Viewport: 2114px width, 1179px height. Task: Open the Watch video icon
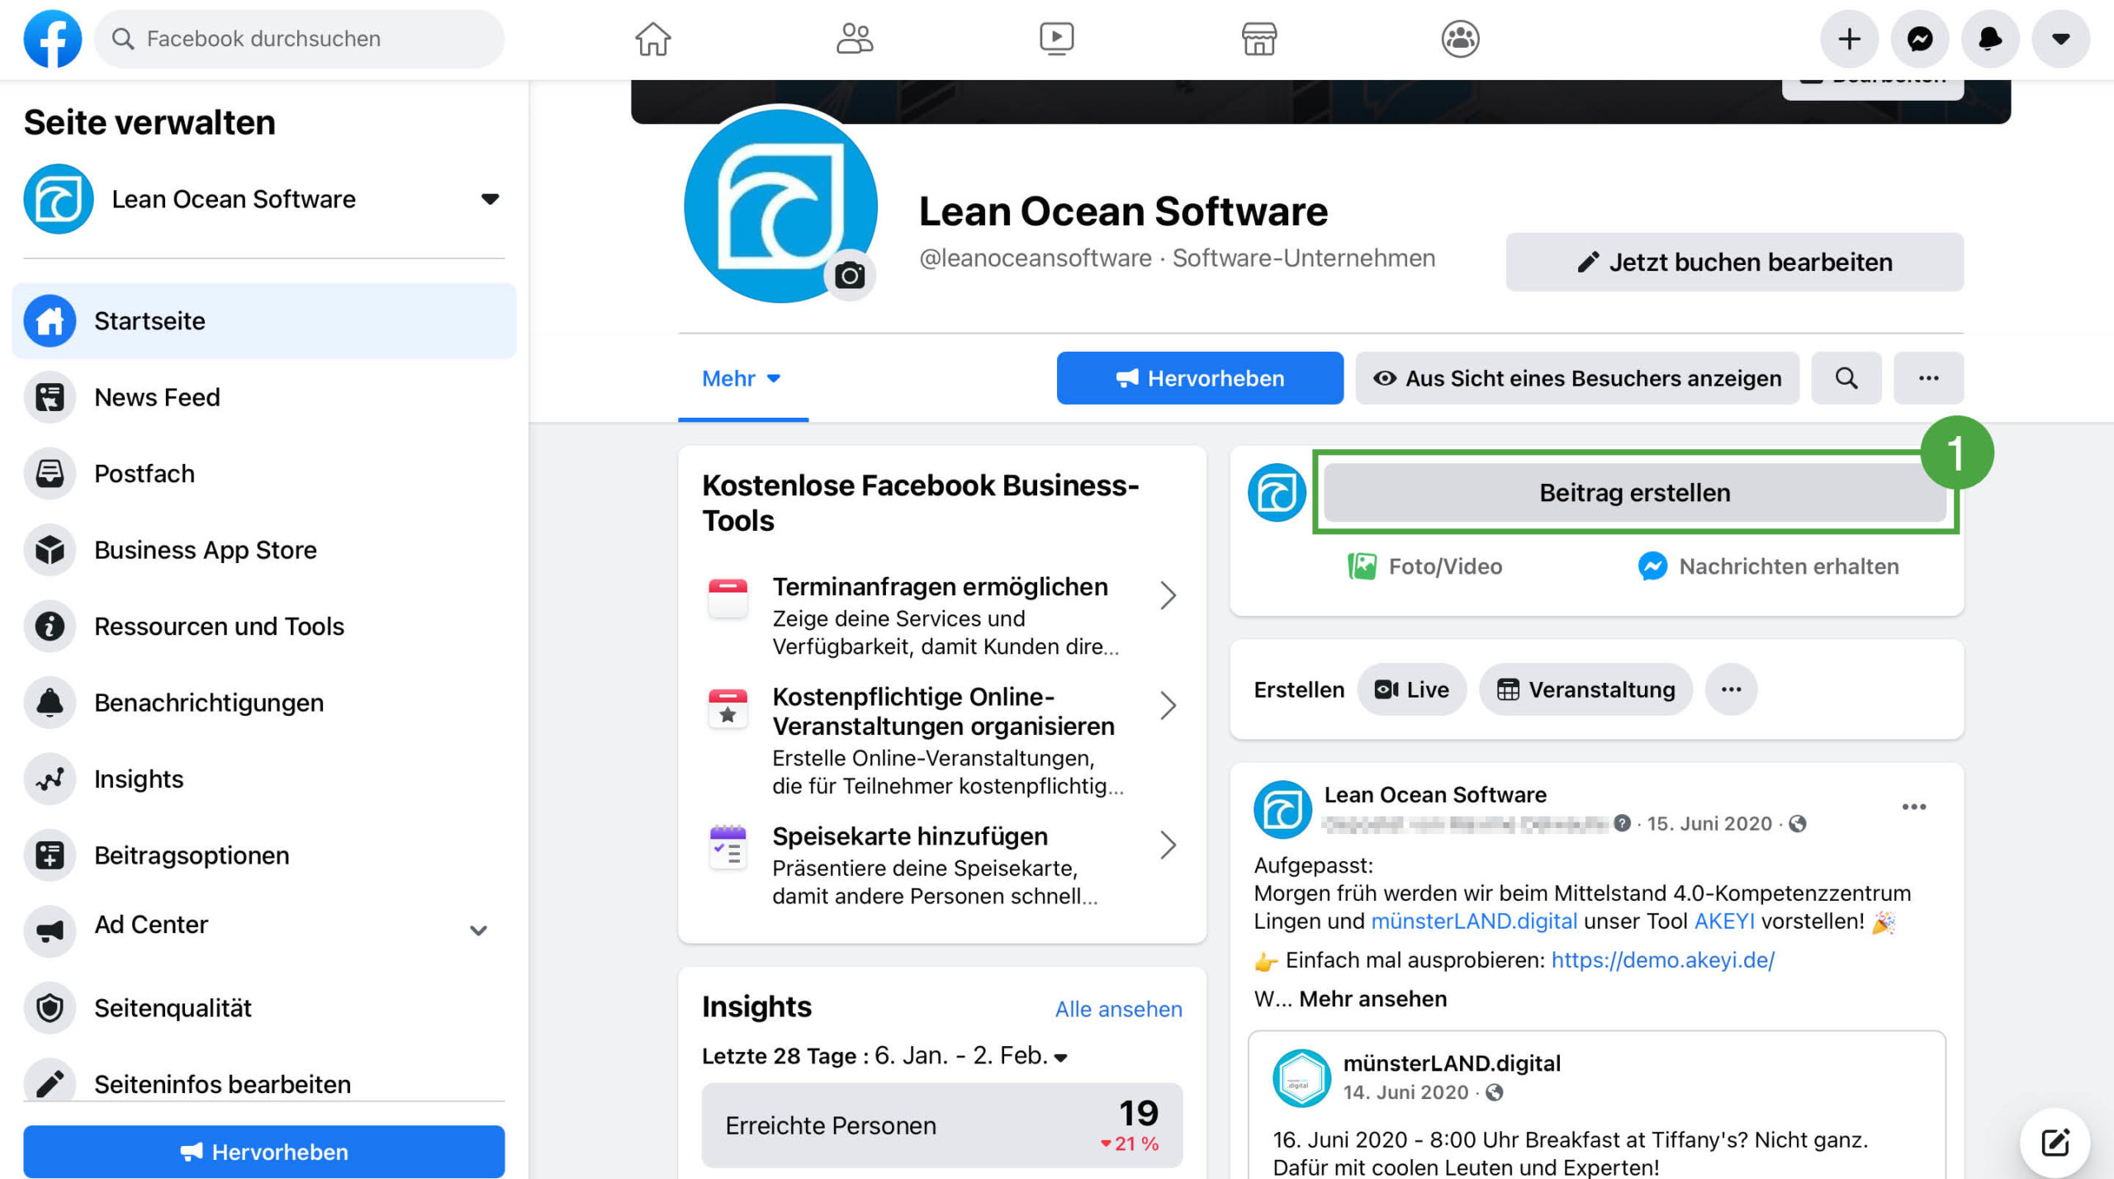[1056, 39]
